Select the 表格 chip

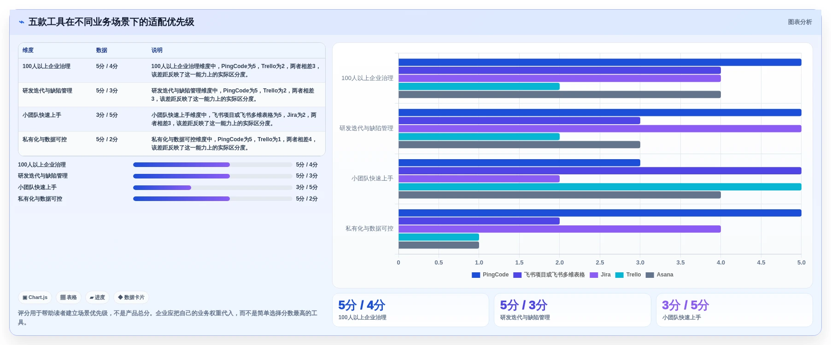69,298
